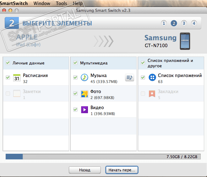Click the notepad icon next to Заметки

point(17,93)
